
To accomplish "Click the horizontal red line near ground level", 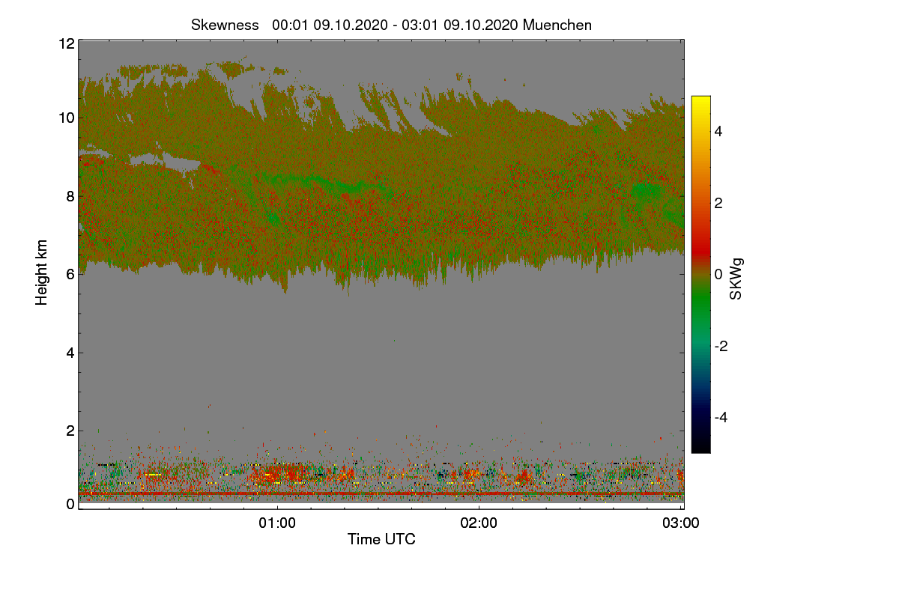I will (x=381, y=494).
